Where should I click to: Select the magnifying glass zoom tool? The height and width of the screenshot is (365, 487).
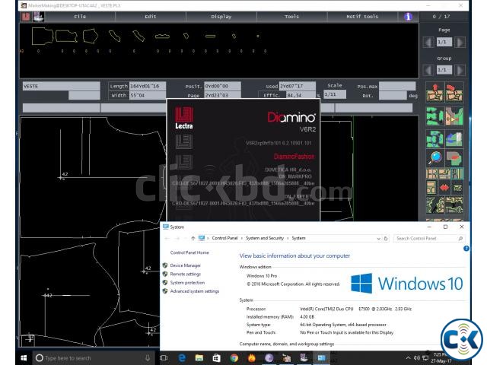434,157
